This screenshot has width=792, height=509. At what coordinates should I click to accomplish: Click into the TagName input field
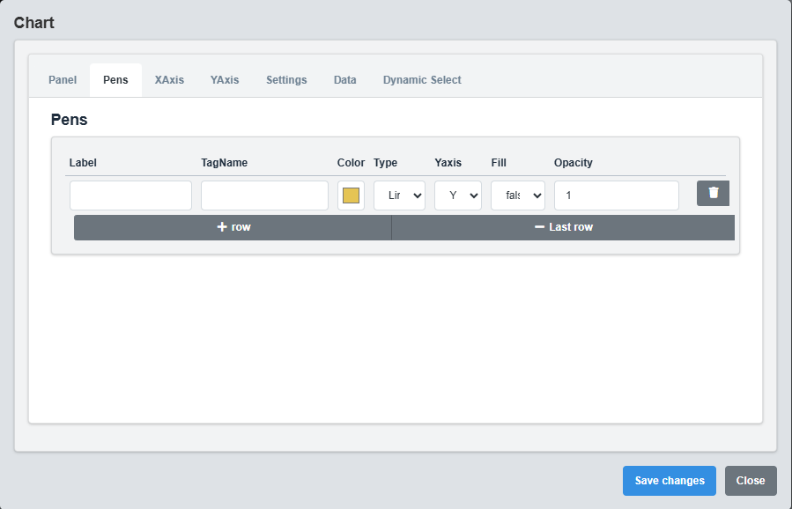pos(264,195)
